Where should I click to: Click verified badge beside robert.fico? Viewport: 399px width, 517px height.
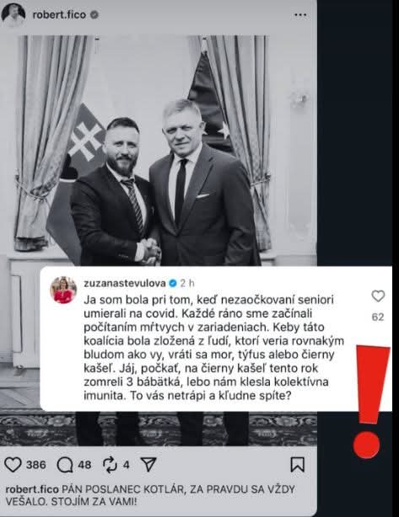pyautogui.click(x=94, y=15)
